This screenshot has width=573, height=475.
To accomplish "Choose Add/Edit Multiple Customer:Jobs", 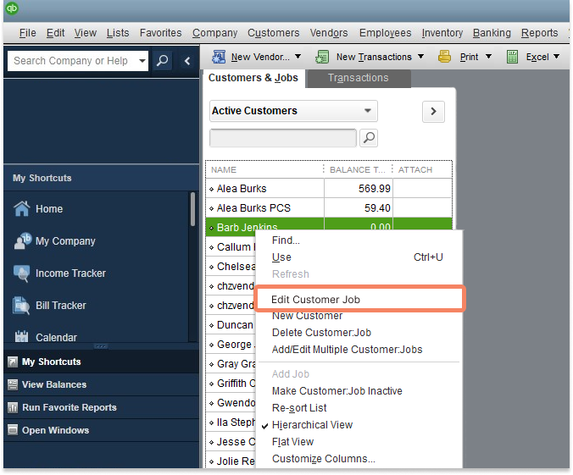I will click(x=347, y=350).
